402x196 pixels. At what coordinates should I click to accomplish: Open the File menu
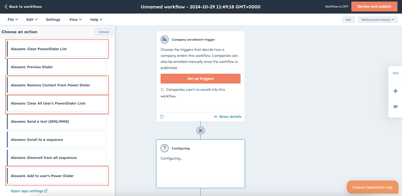pyautogui.click(x=13, y=20)
